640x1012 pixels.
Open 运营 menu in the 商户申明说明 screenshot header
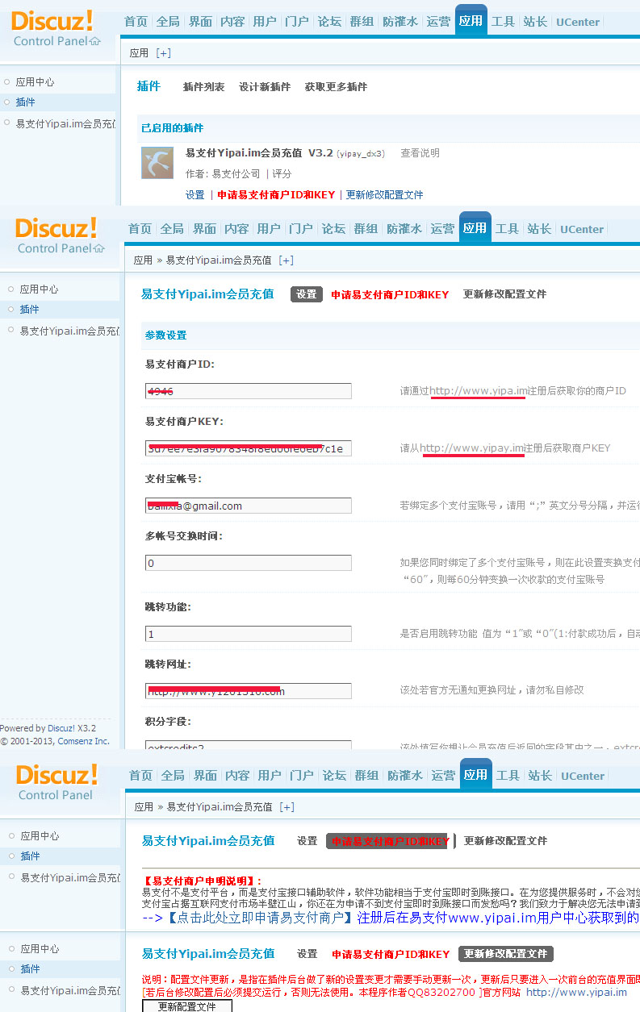click(x=443, y=776)
